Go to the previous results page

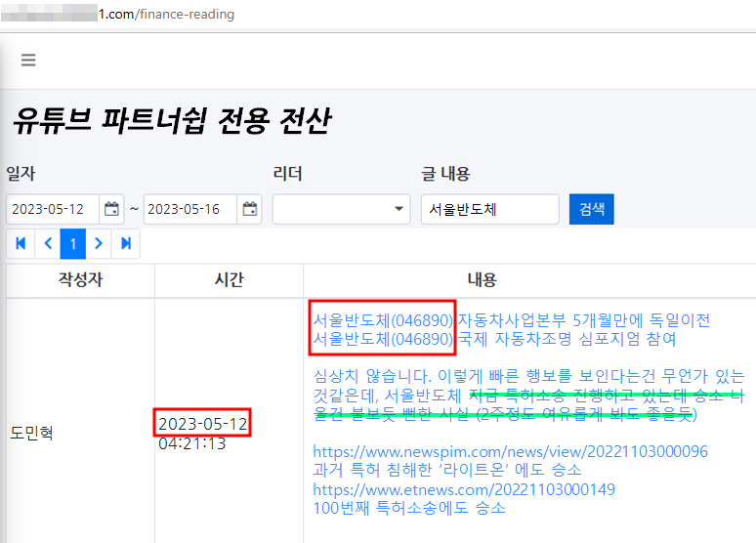pos(47,243)
